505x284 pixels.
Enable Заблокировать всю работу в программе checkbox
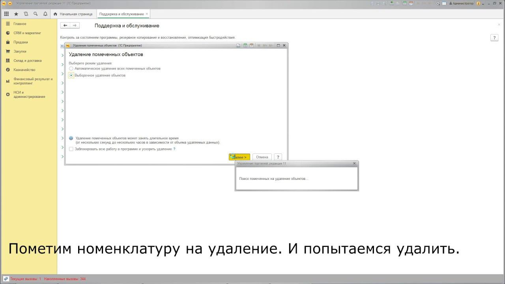point(71,149)
